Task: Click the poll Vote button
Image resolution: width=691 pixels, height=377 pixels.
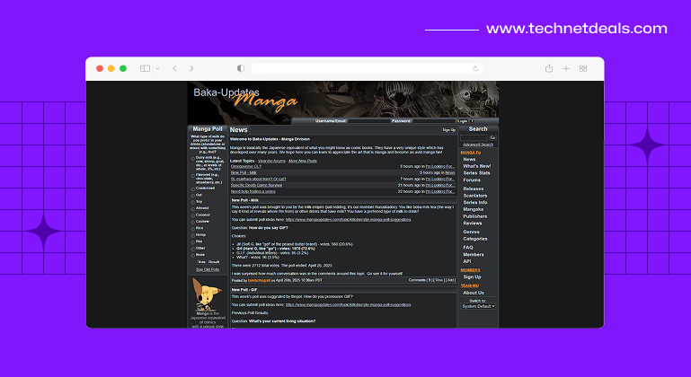Action: pyautogui.click(x=201, y=262)
